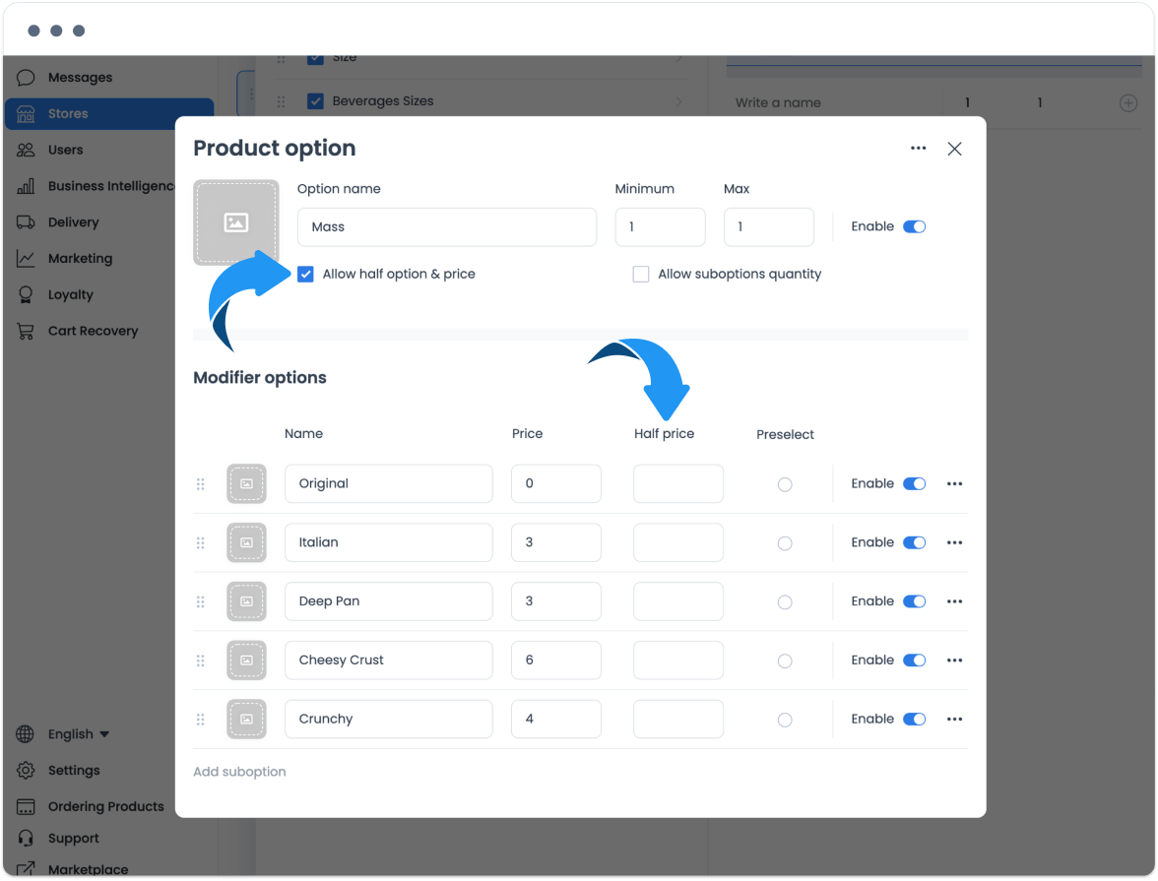Image resolution: width=1158 pixels, height=881 pixels.
Task: Click the Italian row image icon
Action: coord(246,542)
